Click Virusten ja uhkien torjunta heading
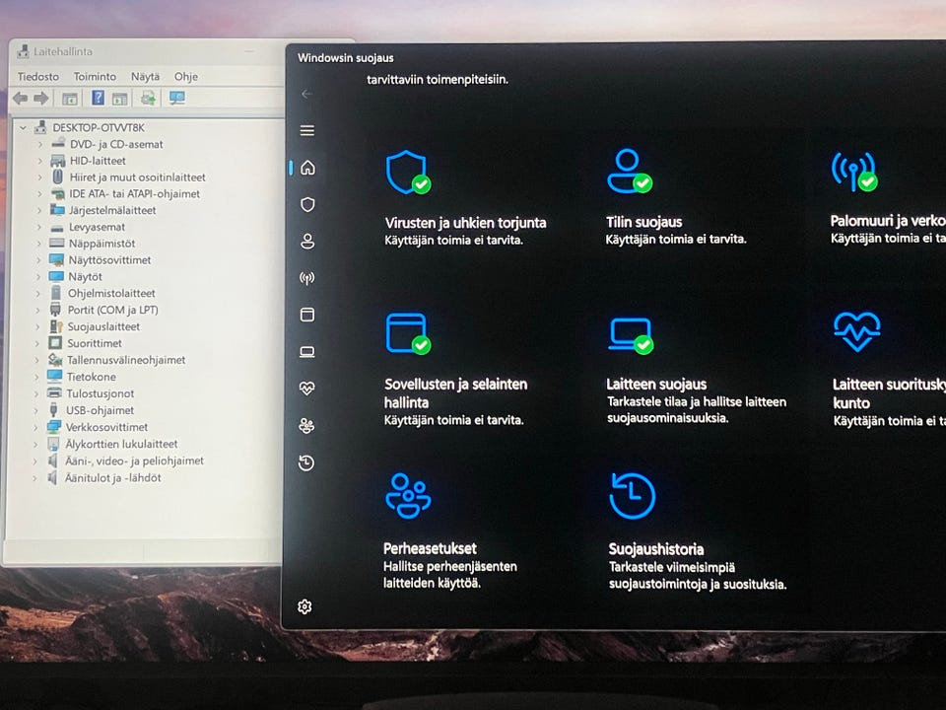Viewport: 946px width, 710px height. 465,223
